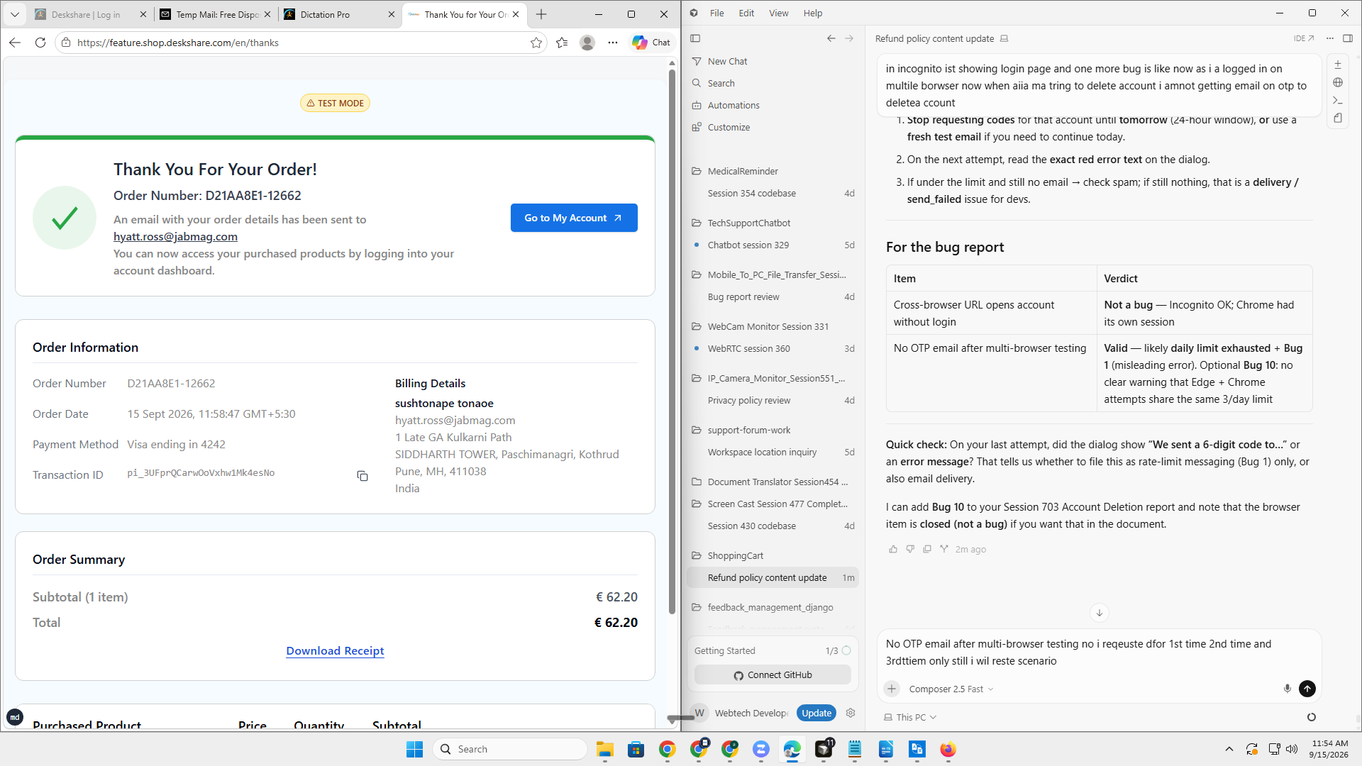Open the Help menu in Cursor
The height and width of the screenshot is (766, 1362).
click(x=813, y=13)
